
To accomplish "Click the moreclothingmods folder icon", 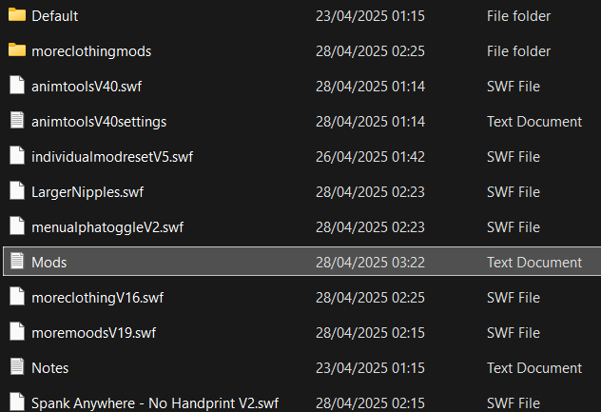I will tap(16, 51).
